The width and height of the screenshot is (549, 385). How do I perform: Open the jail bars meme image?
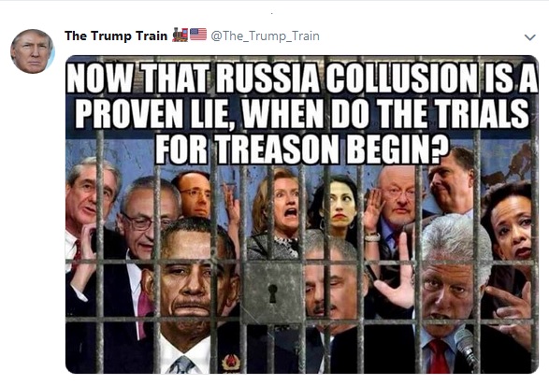coord(302,214)
